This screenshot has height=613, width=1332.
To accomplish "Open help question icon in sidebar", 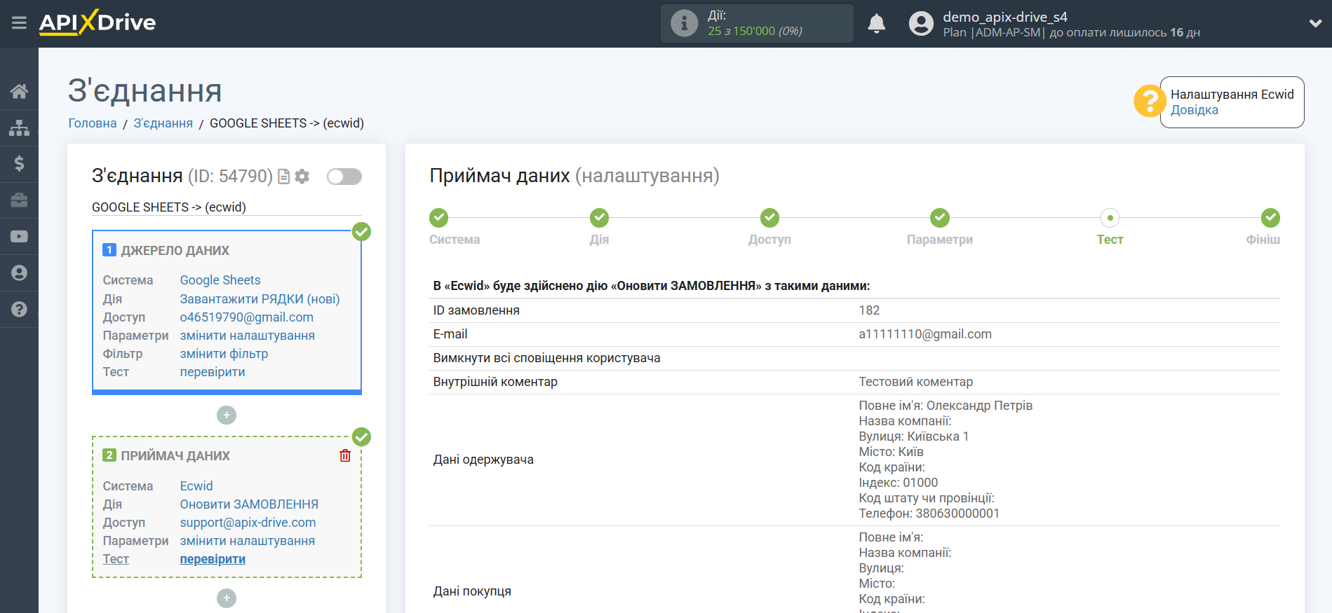I will pos(19,310).
